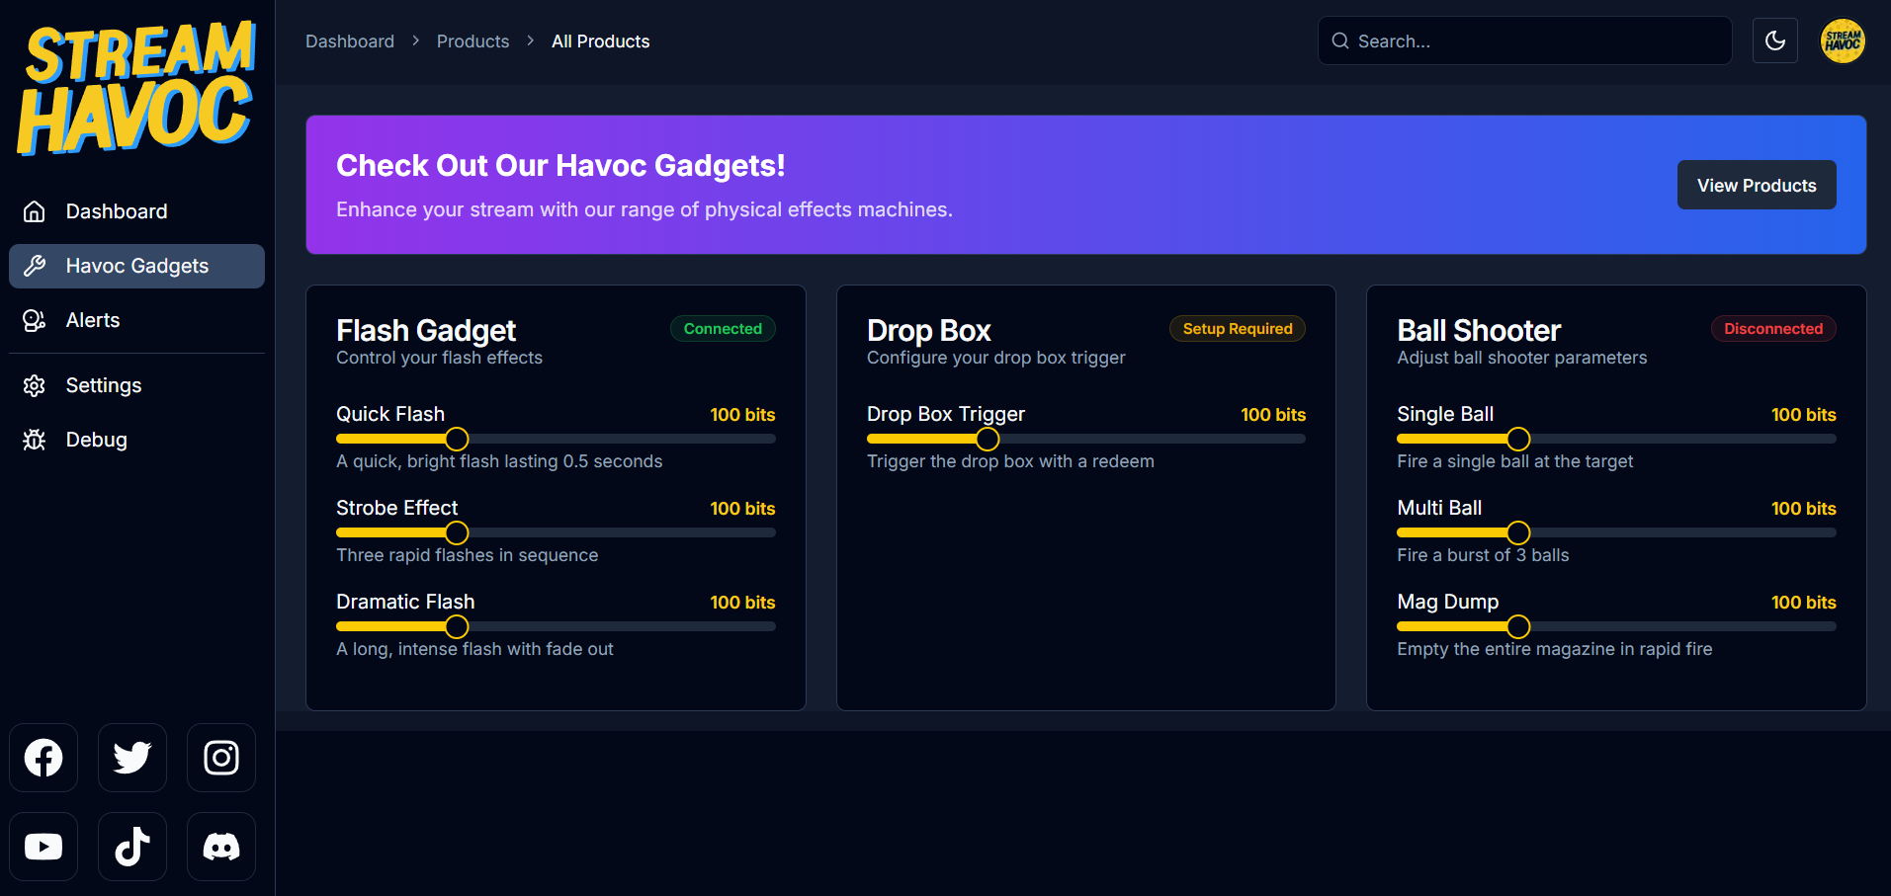Click the coins icon beside Alerts
The height and width of the screenshot is (896, 1891).
click(35, 320)
